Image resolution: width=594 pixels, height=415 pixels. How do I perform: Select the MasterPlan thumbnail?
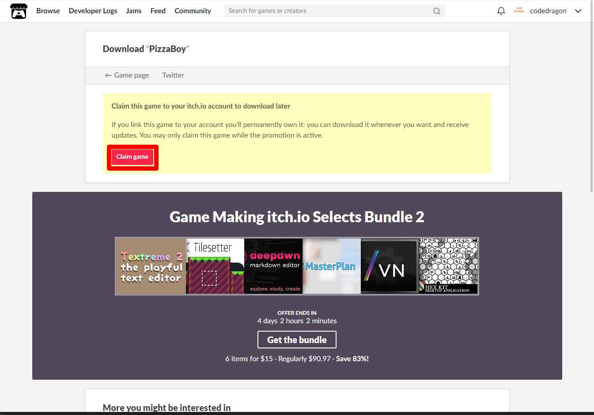pyautogui.click(x=332, y=266)
